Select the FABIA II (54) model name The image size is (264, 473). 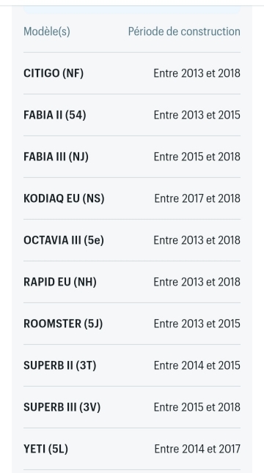coord(55,115)
